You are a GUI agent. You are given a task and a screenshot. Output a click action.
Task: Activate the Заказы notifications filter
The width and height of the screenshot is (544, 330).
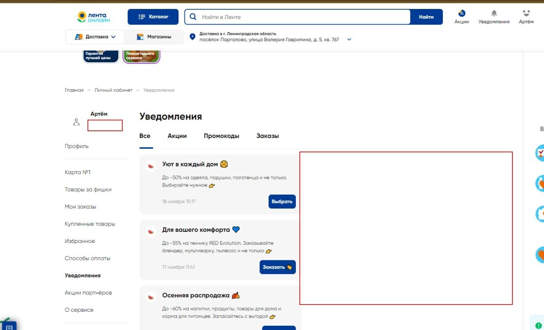[x=267, y=136]
